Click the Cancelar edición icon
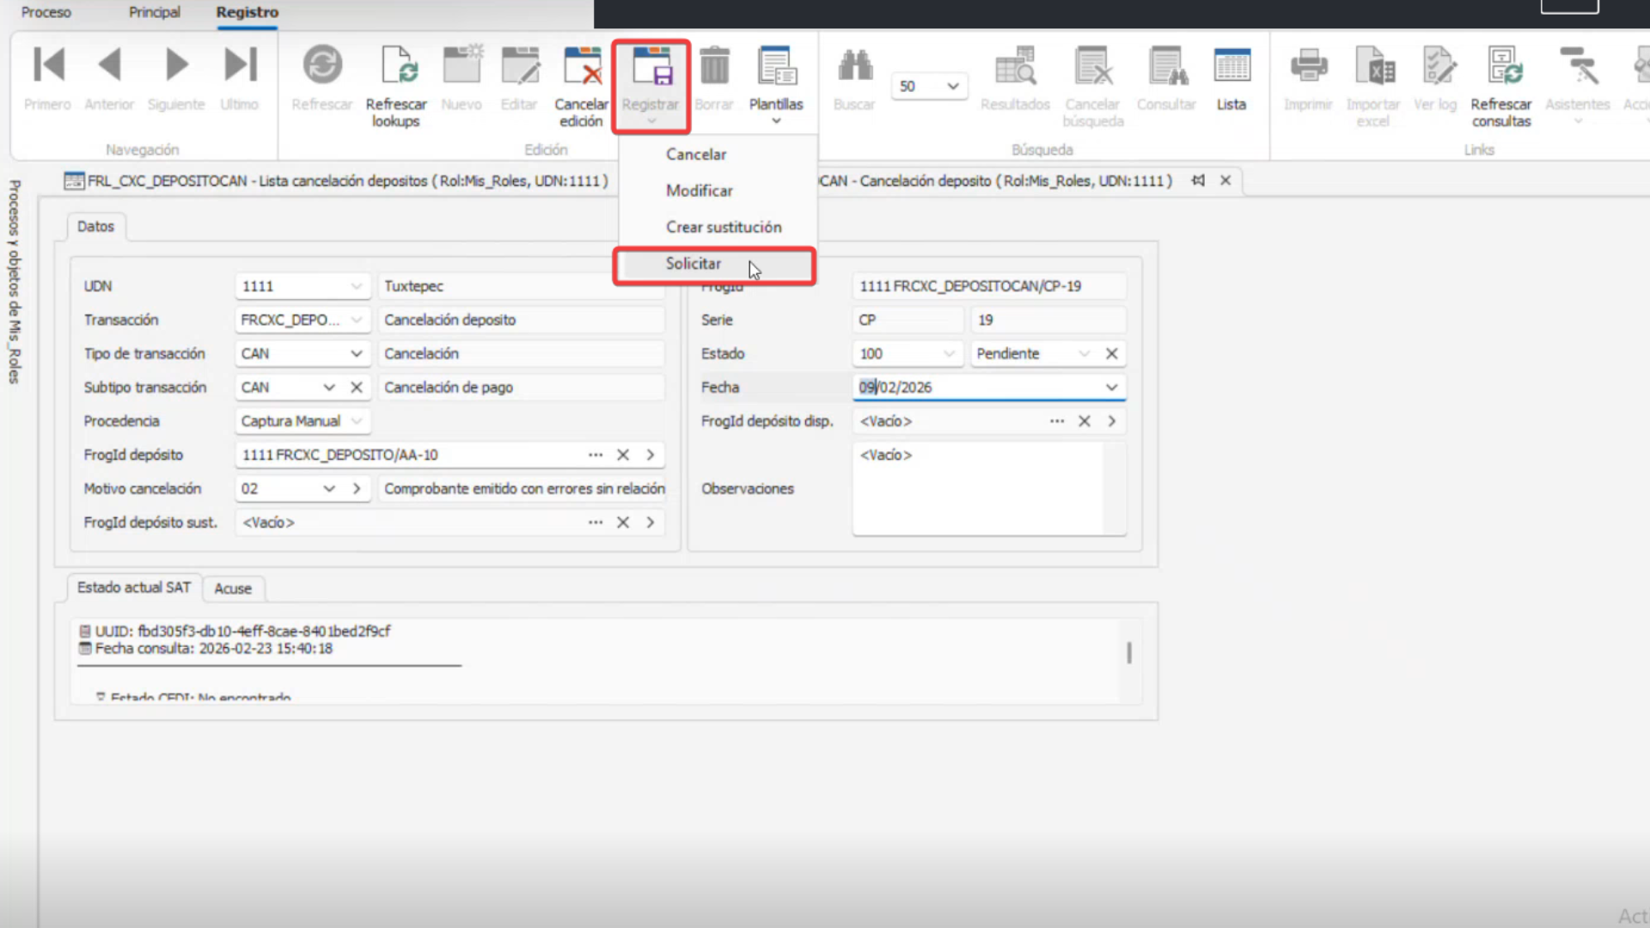This screenshot has height=928, width=1650. (582, 67)
